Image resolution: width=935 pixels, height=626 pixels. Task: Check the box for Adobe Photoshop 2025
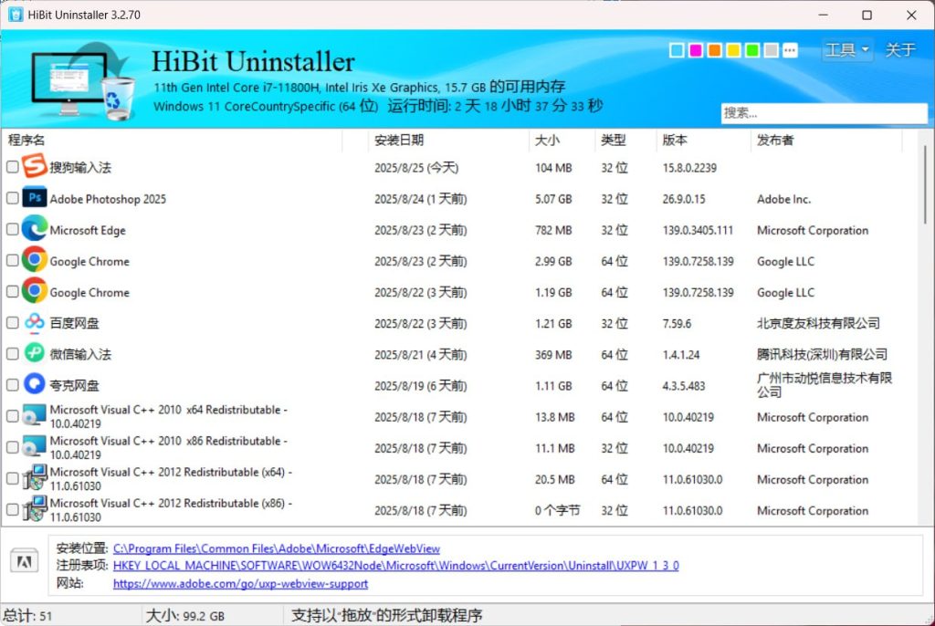click(x=12, y=199)
